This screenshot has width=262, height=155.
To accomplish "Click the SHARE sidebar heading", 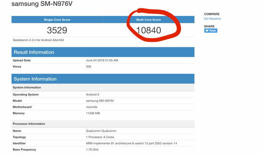I will 209,26.
